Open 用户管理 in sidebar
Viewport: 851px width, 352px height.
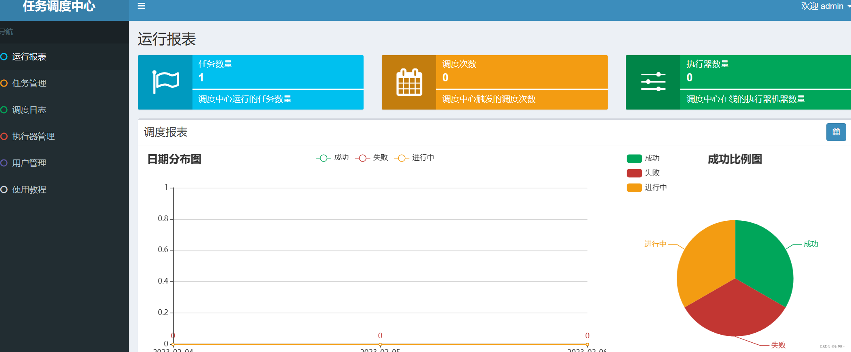tap(64, 163)
